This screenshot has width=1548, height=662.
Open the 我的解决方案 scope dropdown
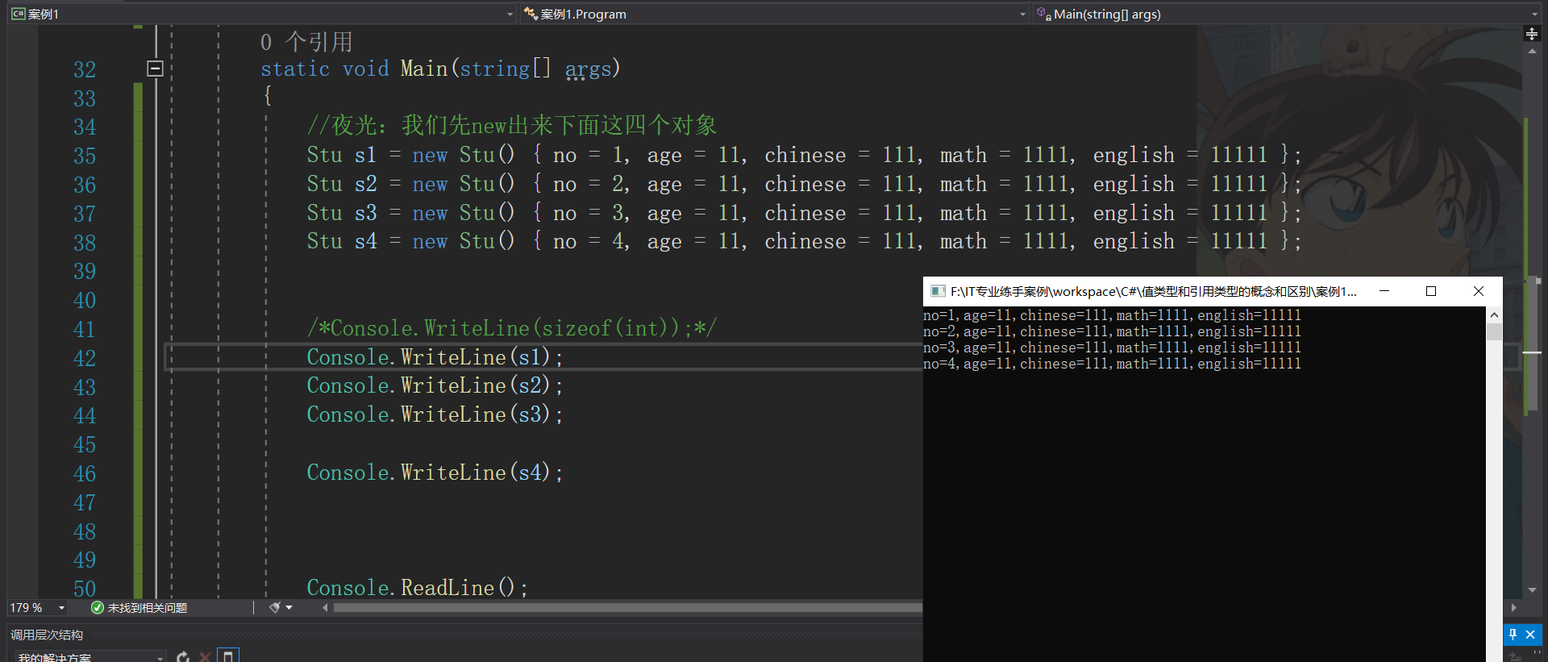[89, 656]
